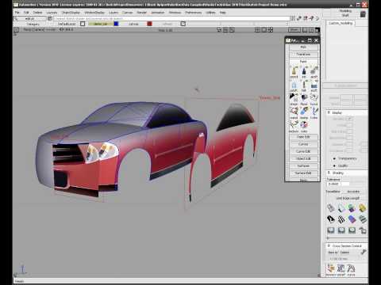Open the color wheel editor in Paint palette
The width and height of the screenshot is (381, 285).
[x=304, y=127]
